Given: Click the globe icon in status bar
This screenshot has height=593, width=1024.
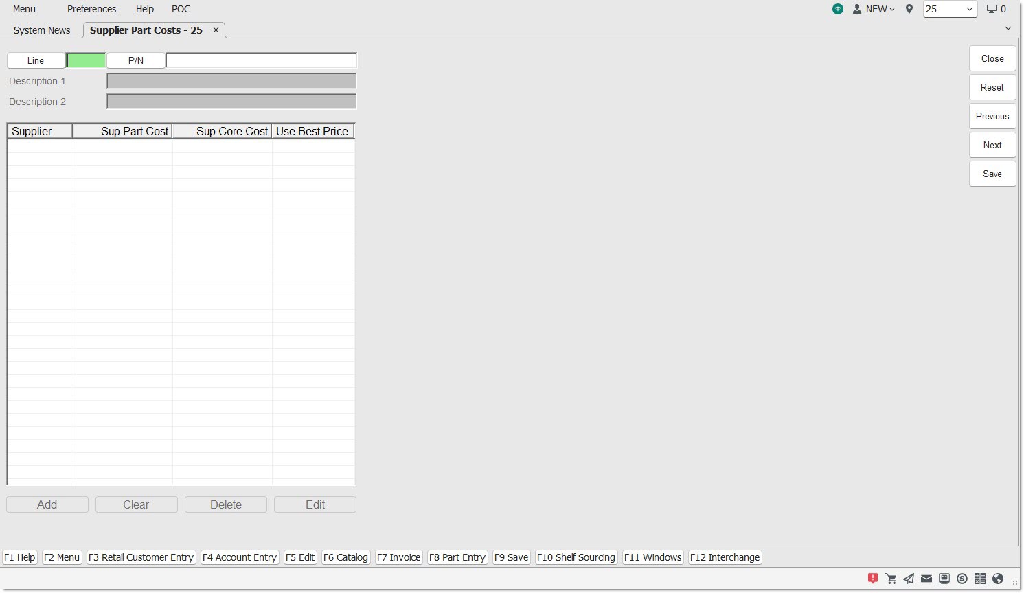Looking at the screenshot, I should click(998, 579).
